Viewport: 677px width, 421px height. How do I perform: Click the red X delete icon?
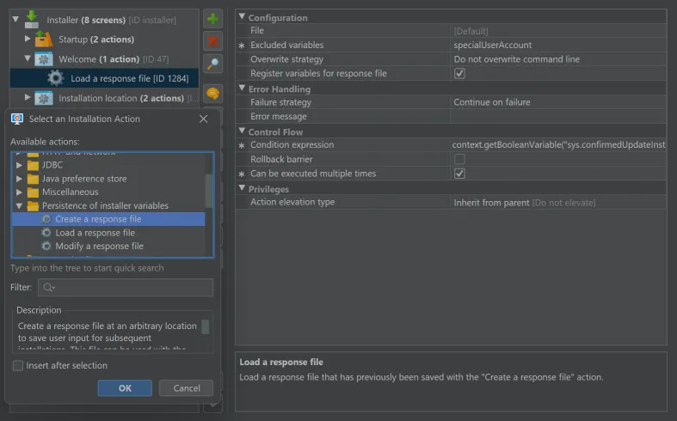[x=212, y=41]
